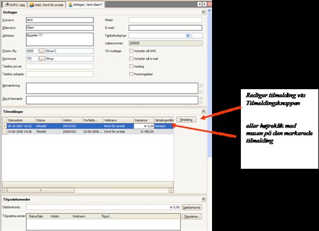
Task: Enable Nyheder på e-mail checkbox
Action: (x=131, y=58)
